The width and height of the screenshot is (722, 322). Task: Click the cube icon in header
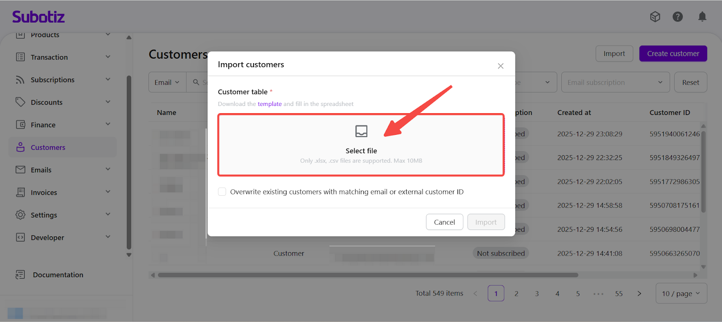655,17
